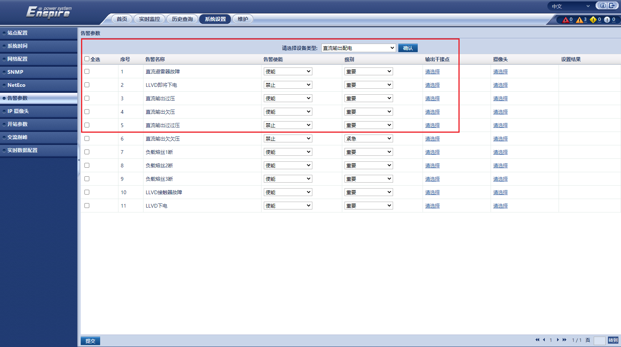
Task: Open the 请选择设备类型 device type dropdown
Action: point(358,48)
